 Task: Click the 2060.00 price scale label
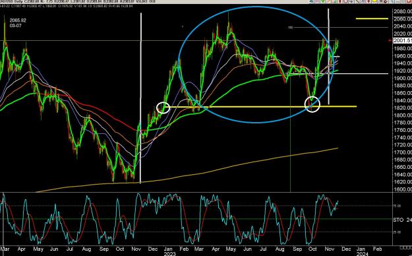click(x=402, y=18)
